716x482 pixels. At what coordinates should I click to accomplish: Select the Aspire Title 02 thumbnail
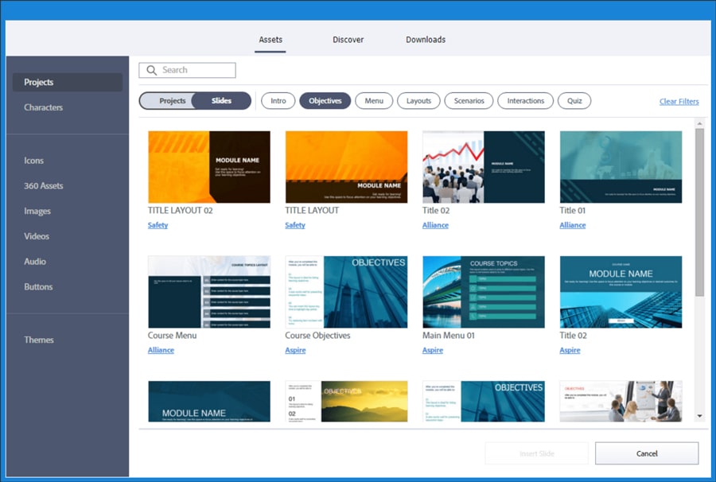point(621,292)
